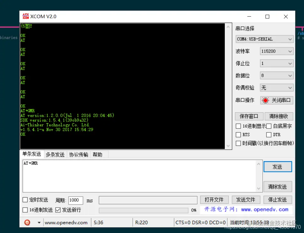
Task: Click the red power icon in status bar
Action: pos(27,222)
